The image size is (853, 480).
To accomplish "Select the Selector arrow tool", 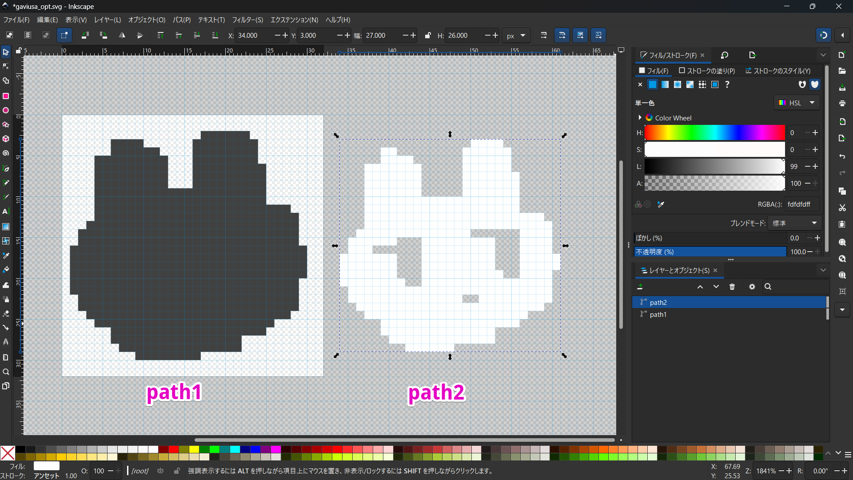I will click(6, 52).
